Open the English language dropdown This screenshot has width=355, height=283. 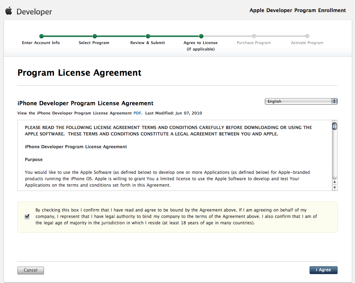(x=301, y=101)
